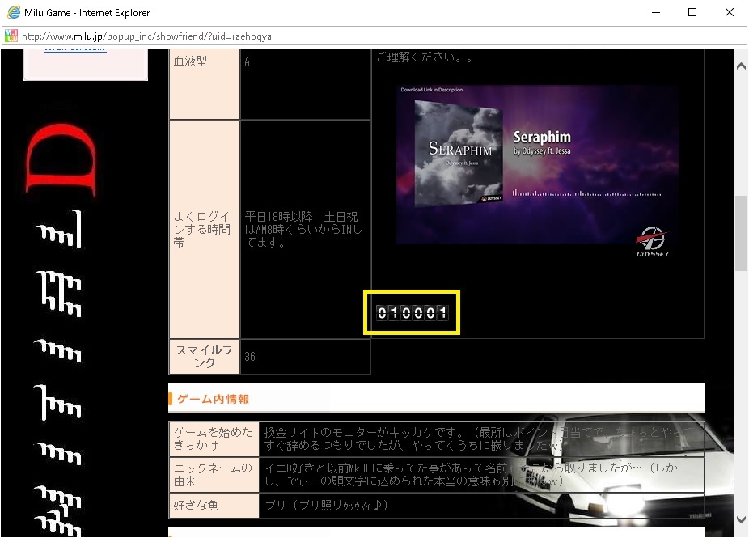
Task: Click the Seraphim video title text
Action: click(542, 138)
